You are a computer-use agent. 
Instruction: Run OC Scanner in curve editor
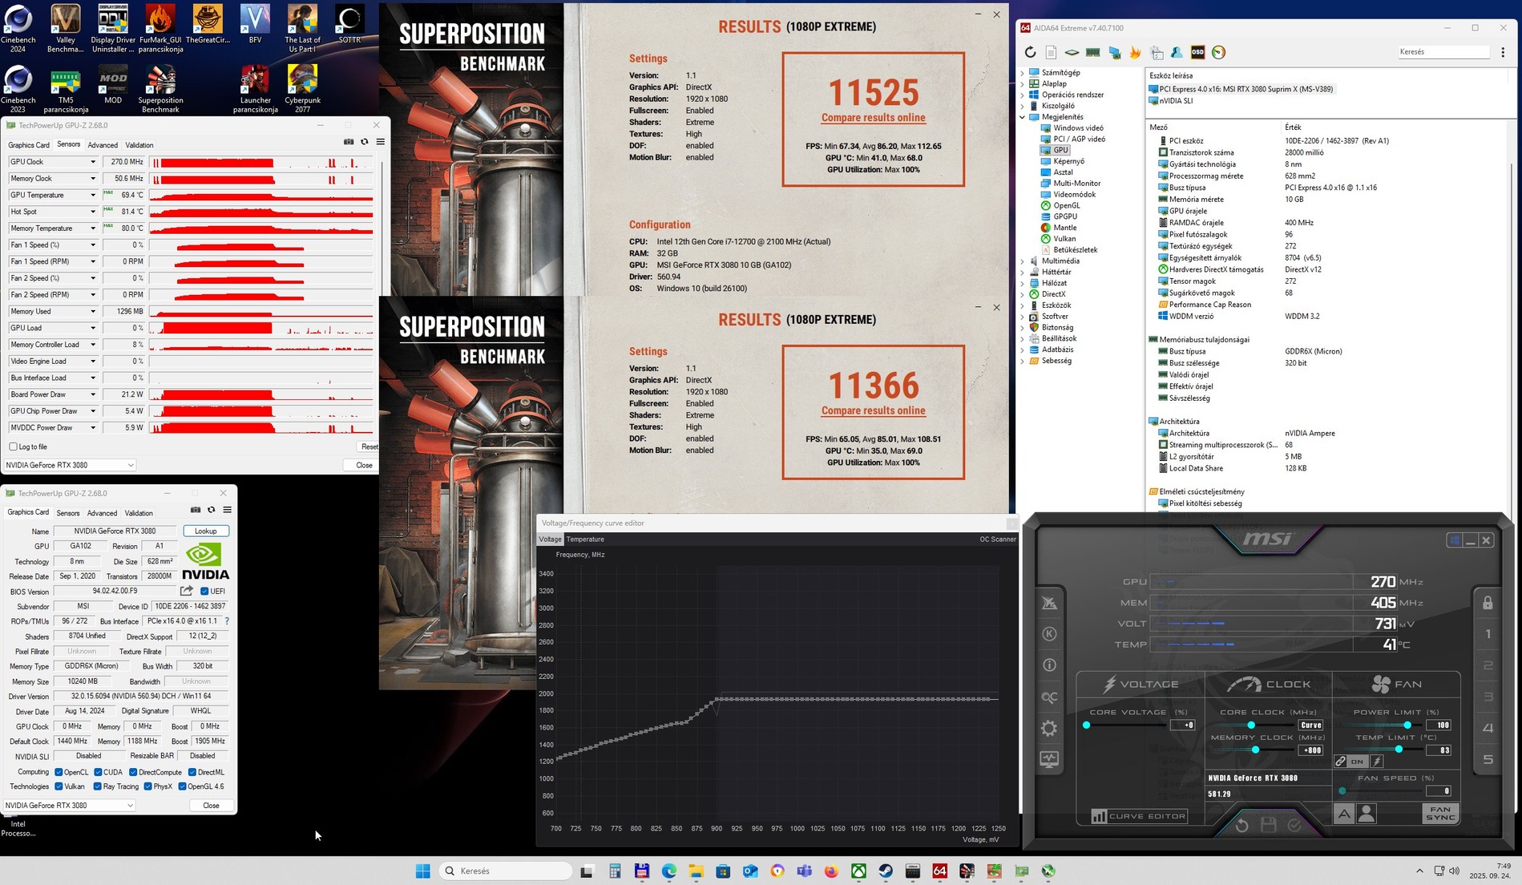pos(998,539)
